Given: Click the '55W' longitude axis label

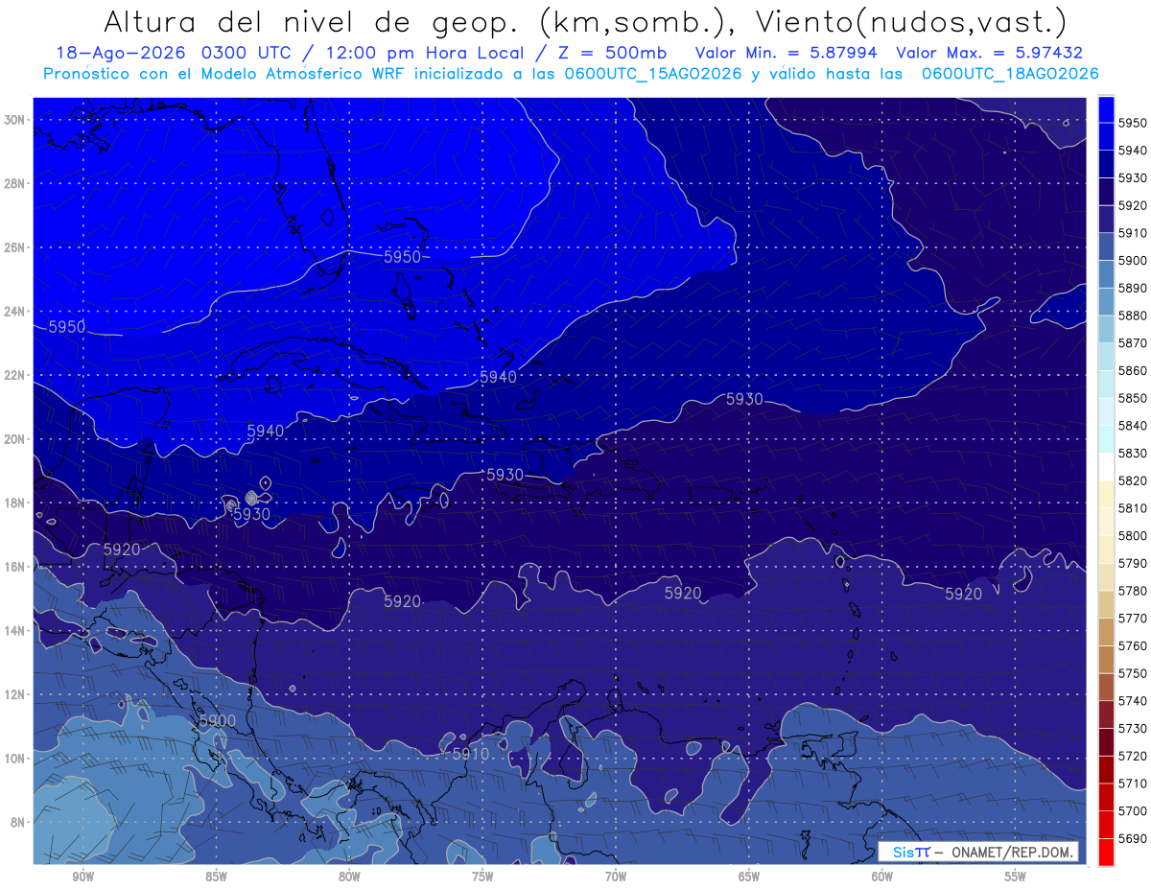Looking at the screenshot, I should coord(1016,877).
